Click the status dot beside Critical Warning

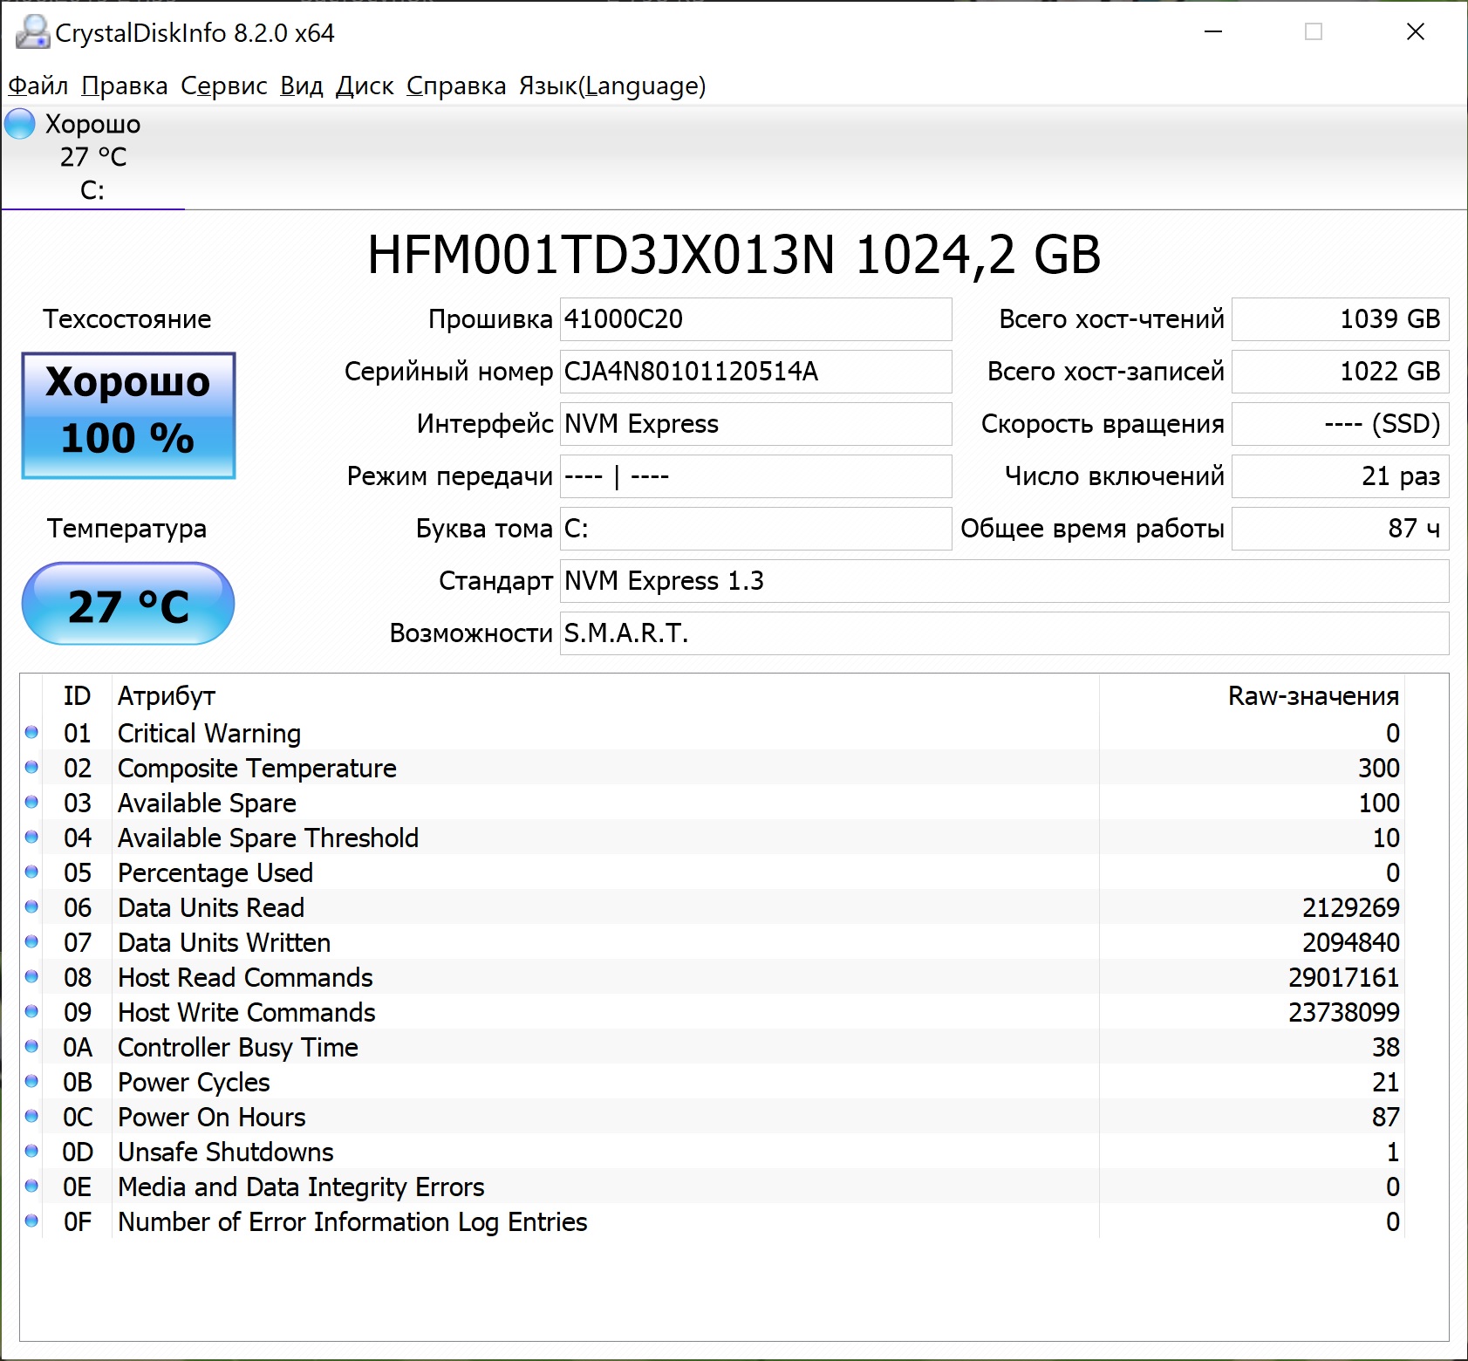[32, 733]
